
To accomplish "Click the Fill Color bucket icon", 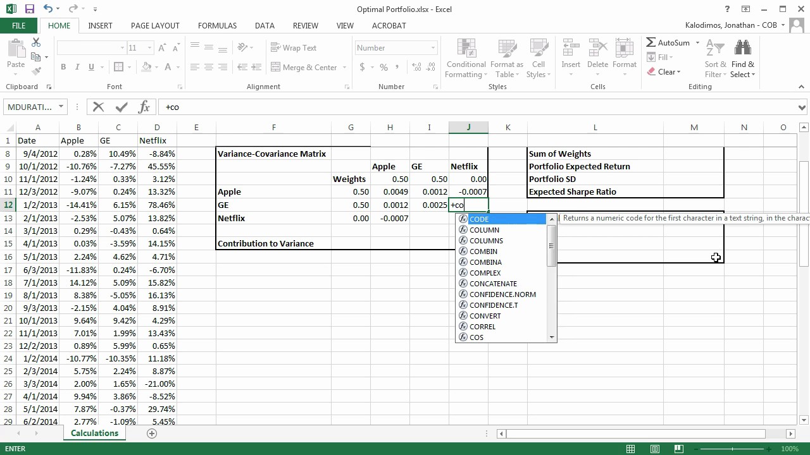I will pyautogui.click(x=147, y=67).
